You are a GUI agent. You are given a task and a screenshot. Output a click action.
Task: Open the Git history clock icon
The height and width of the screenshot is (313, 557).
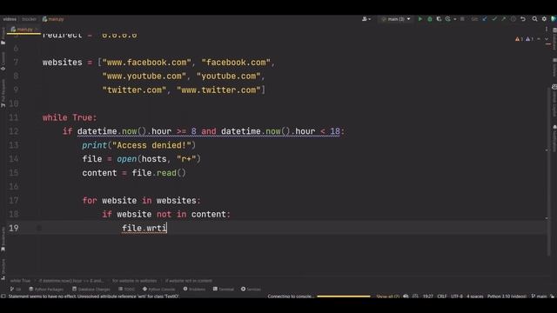(513, 19)
